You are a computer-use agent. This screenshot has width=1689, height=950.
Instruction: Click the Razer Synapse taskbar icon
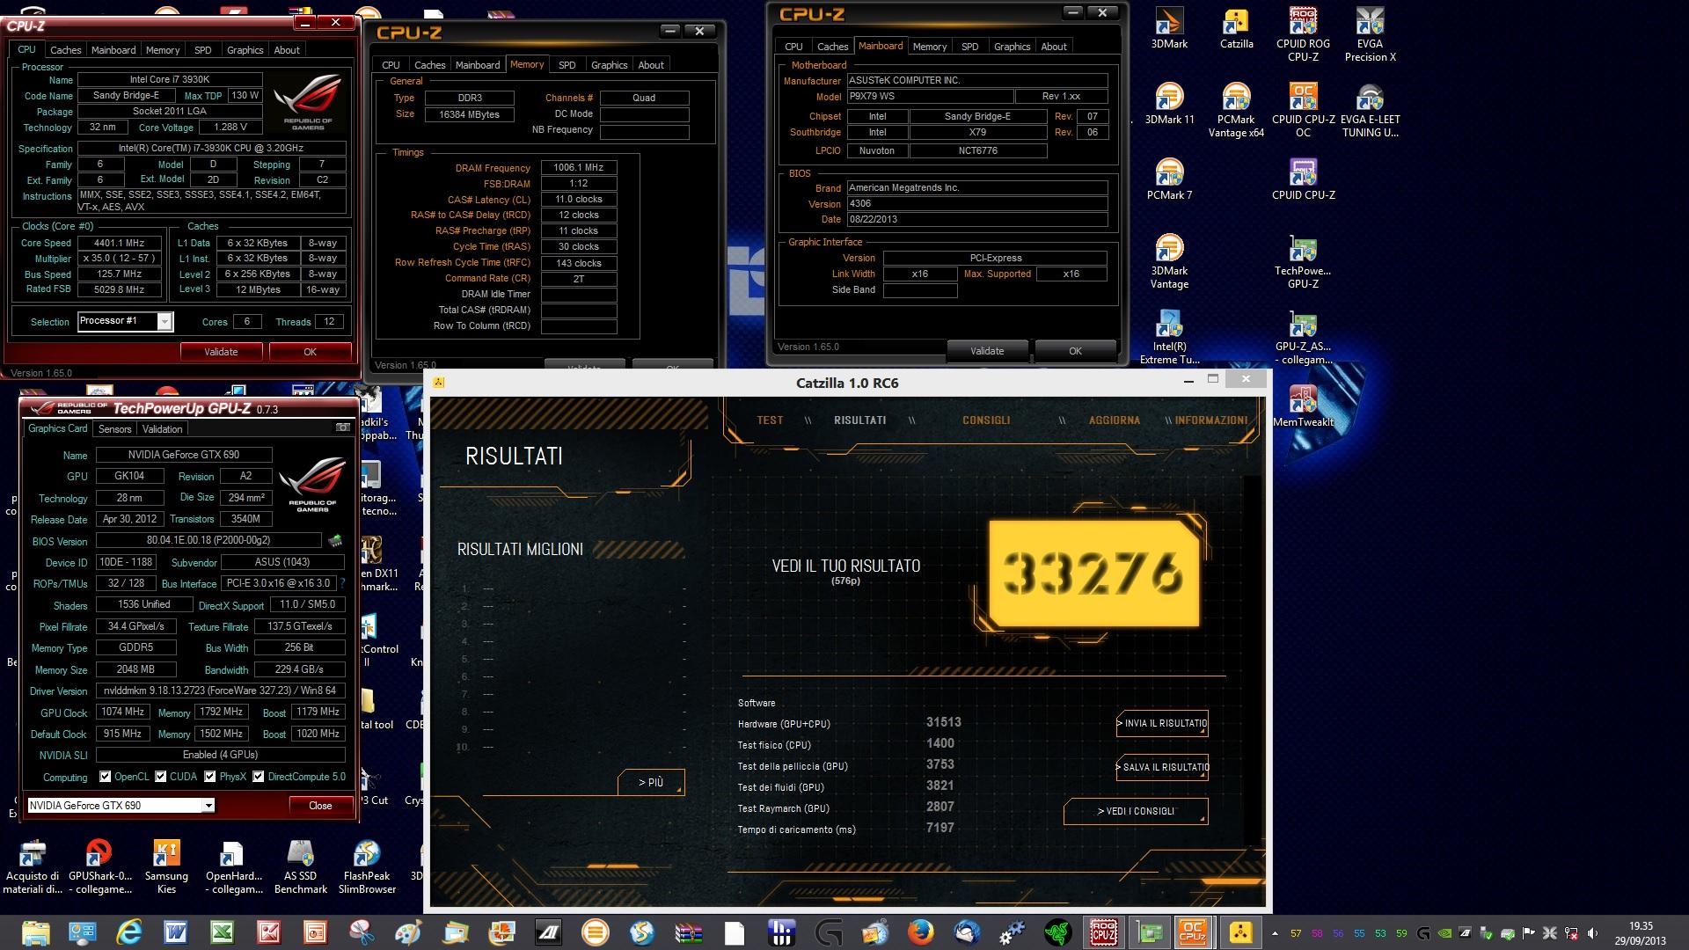[x=1058, y=932]
